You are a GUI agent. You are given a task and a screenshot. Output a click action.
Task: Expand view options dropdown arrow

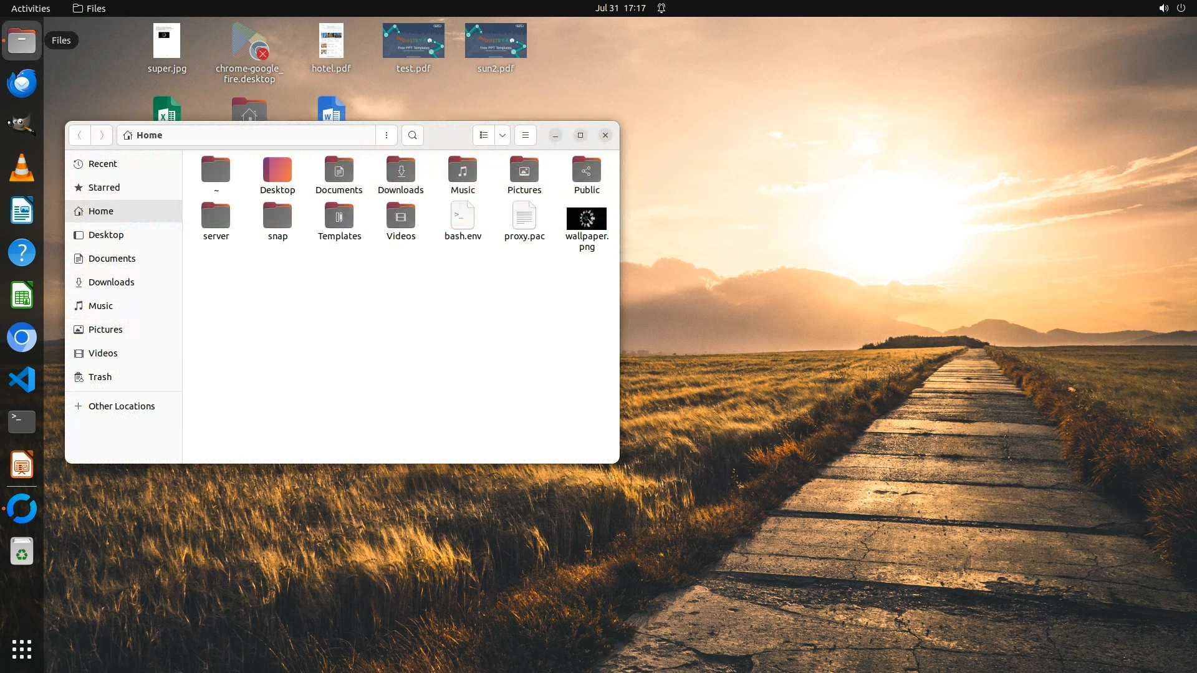point(502,135)
